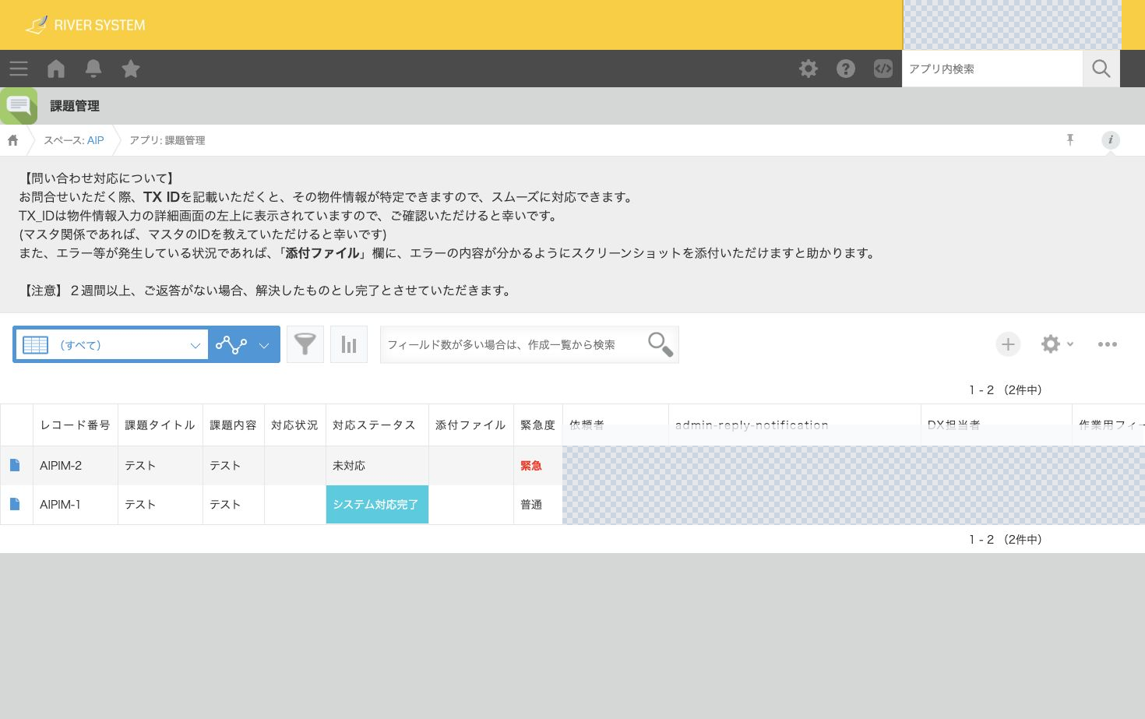Open the developer code icon
Image resolution: width=1145 pixels, height=719 pixels.
[x=883, y=69]
